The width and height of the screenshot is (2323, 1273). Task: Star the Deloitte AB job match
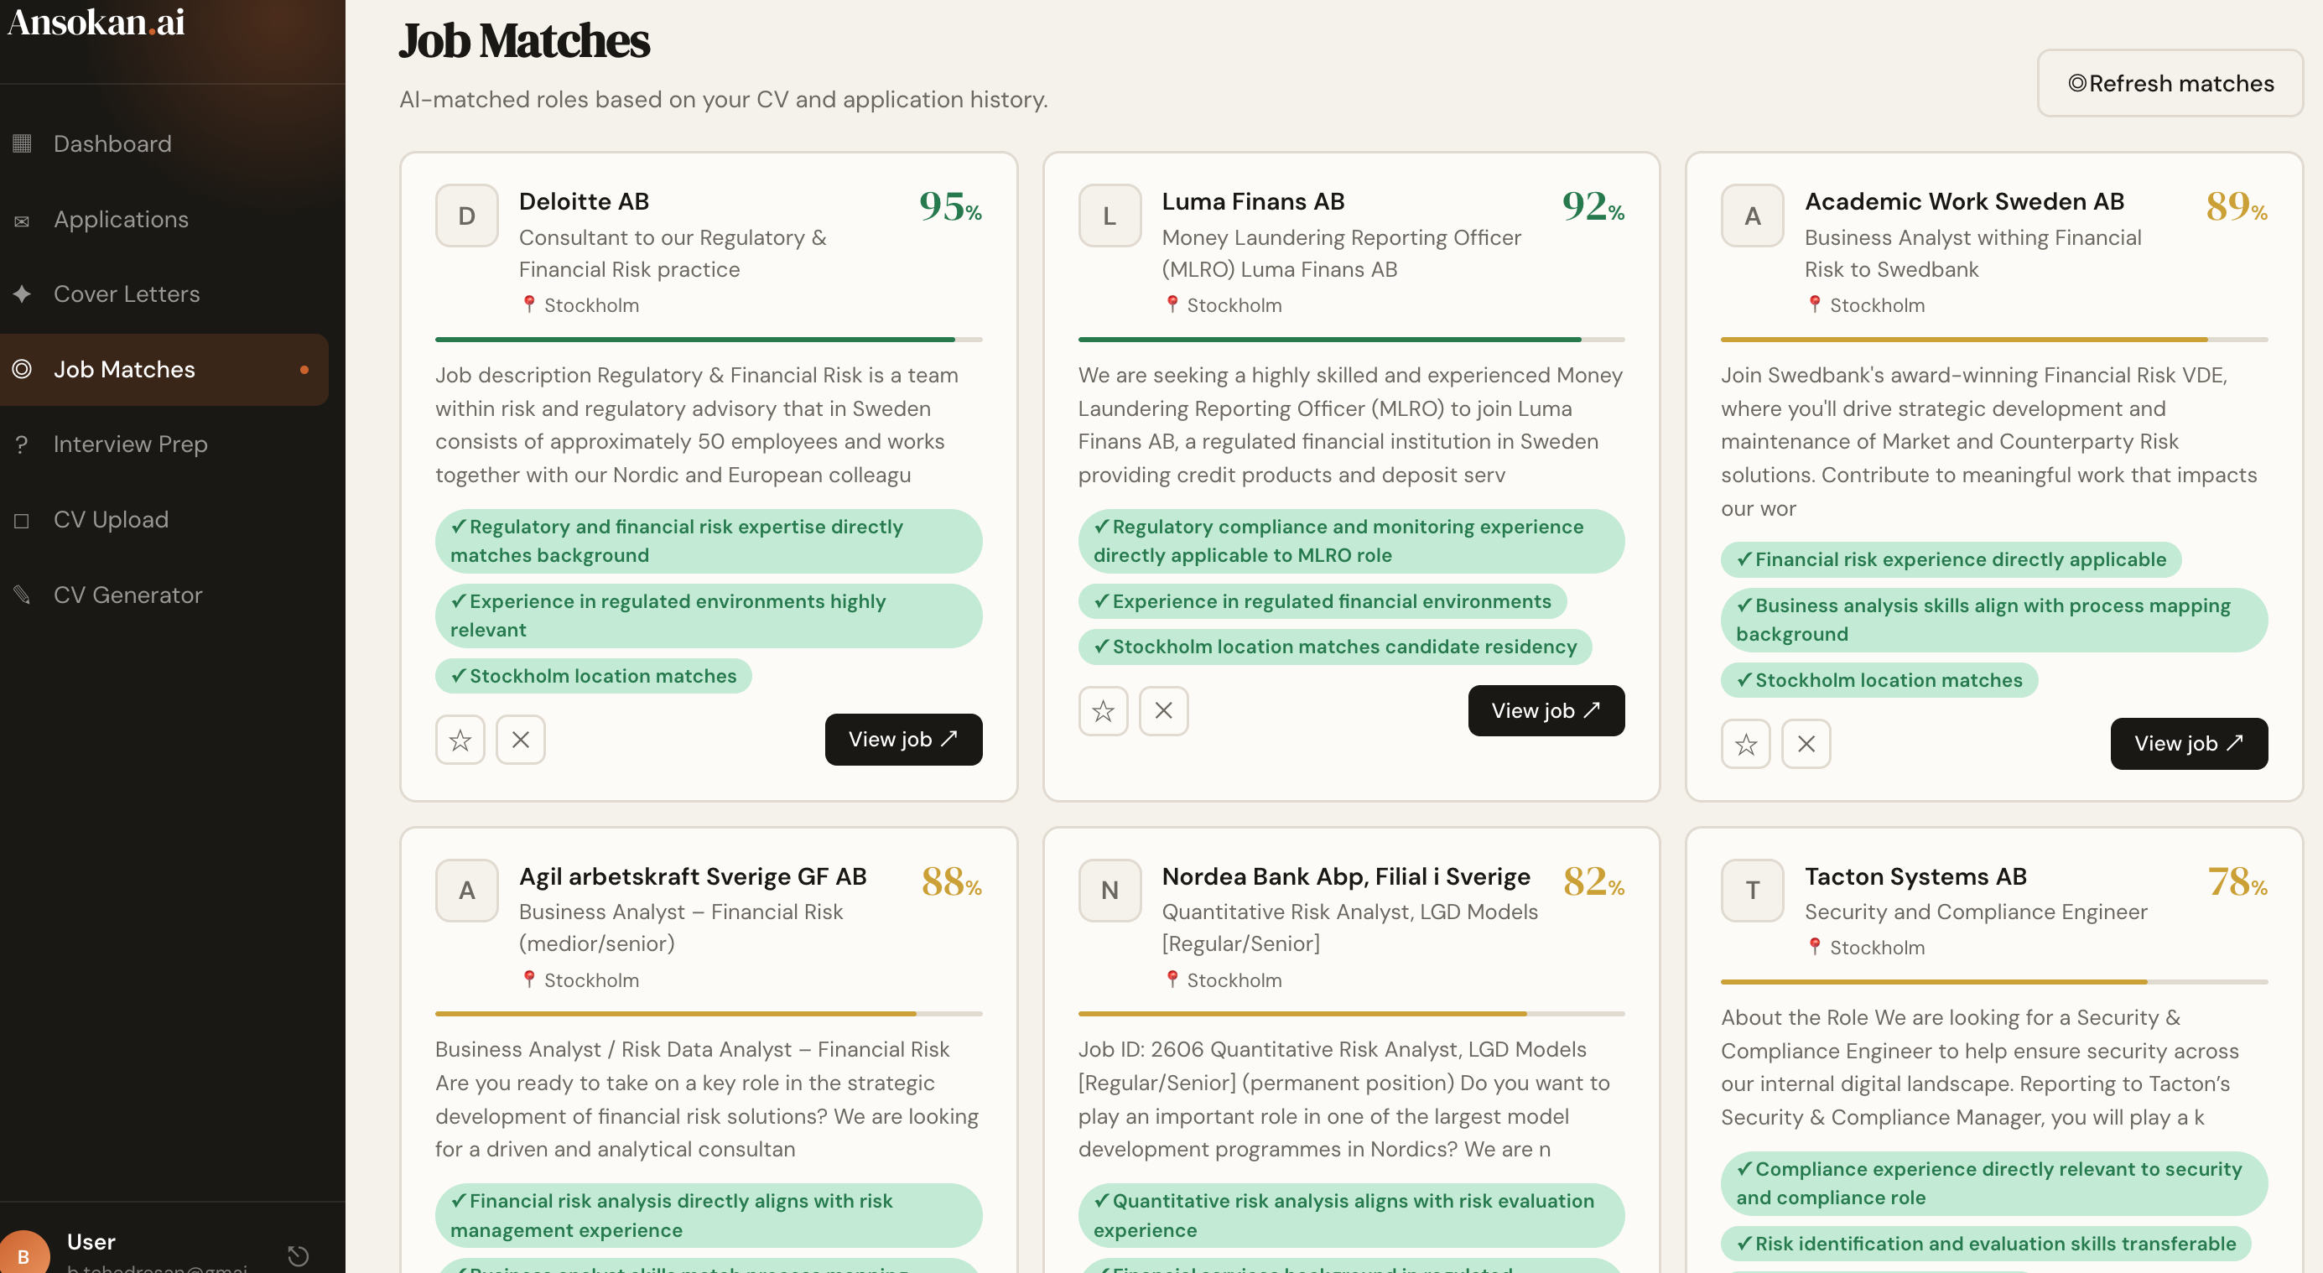click(460, 740)
